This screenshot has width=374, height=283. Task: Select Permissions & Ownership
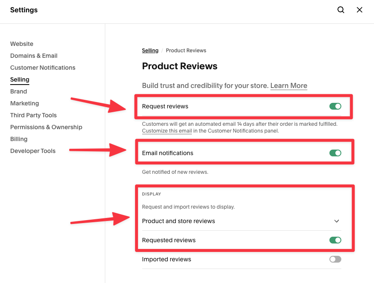(x=46, y=127)
